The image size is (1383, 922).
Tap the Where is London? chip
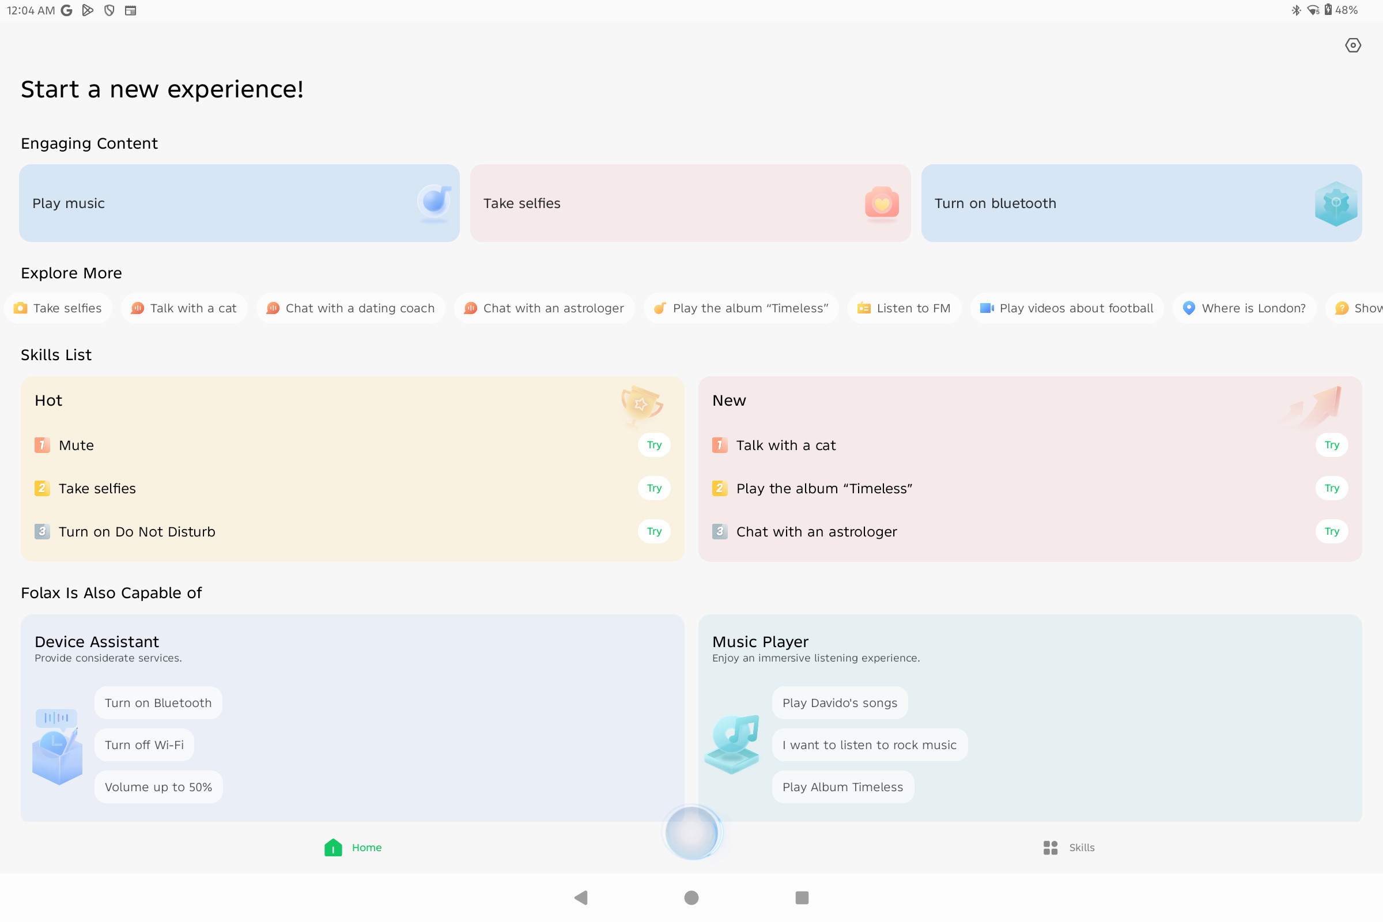tap(1244, 308)
